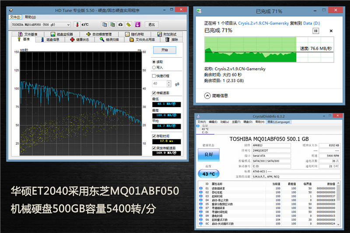Click the 43 °C temperature indicator
The height and width of the screenshot is (233, 350).
point(208,174)
